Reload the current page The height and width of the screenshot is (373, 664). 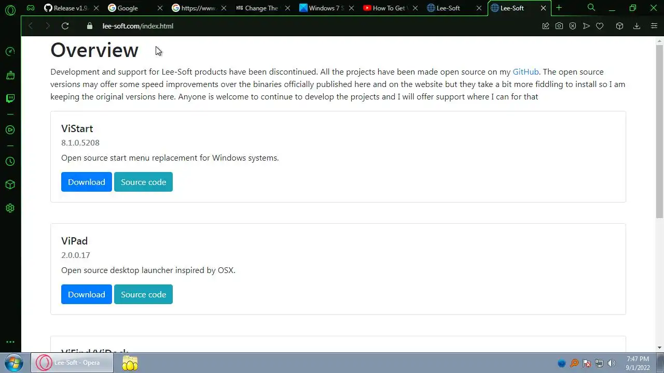65,26
